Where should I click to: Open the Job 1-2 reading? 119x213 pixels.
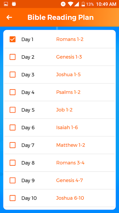pyautogui.click(x=64, y=110)
